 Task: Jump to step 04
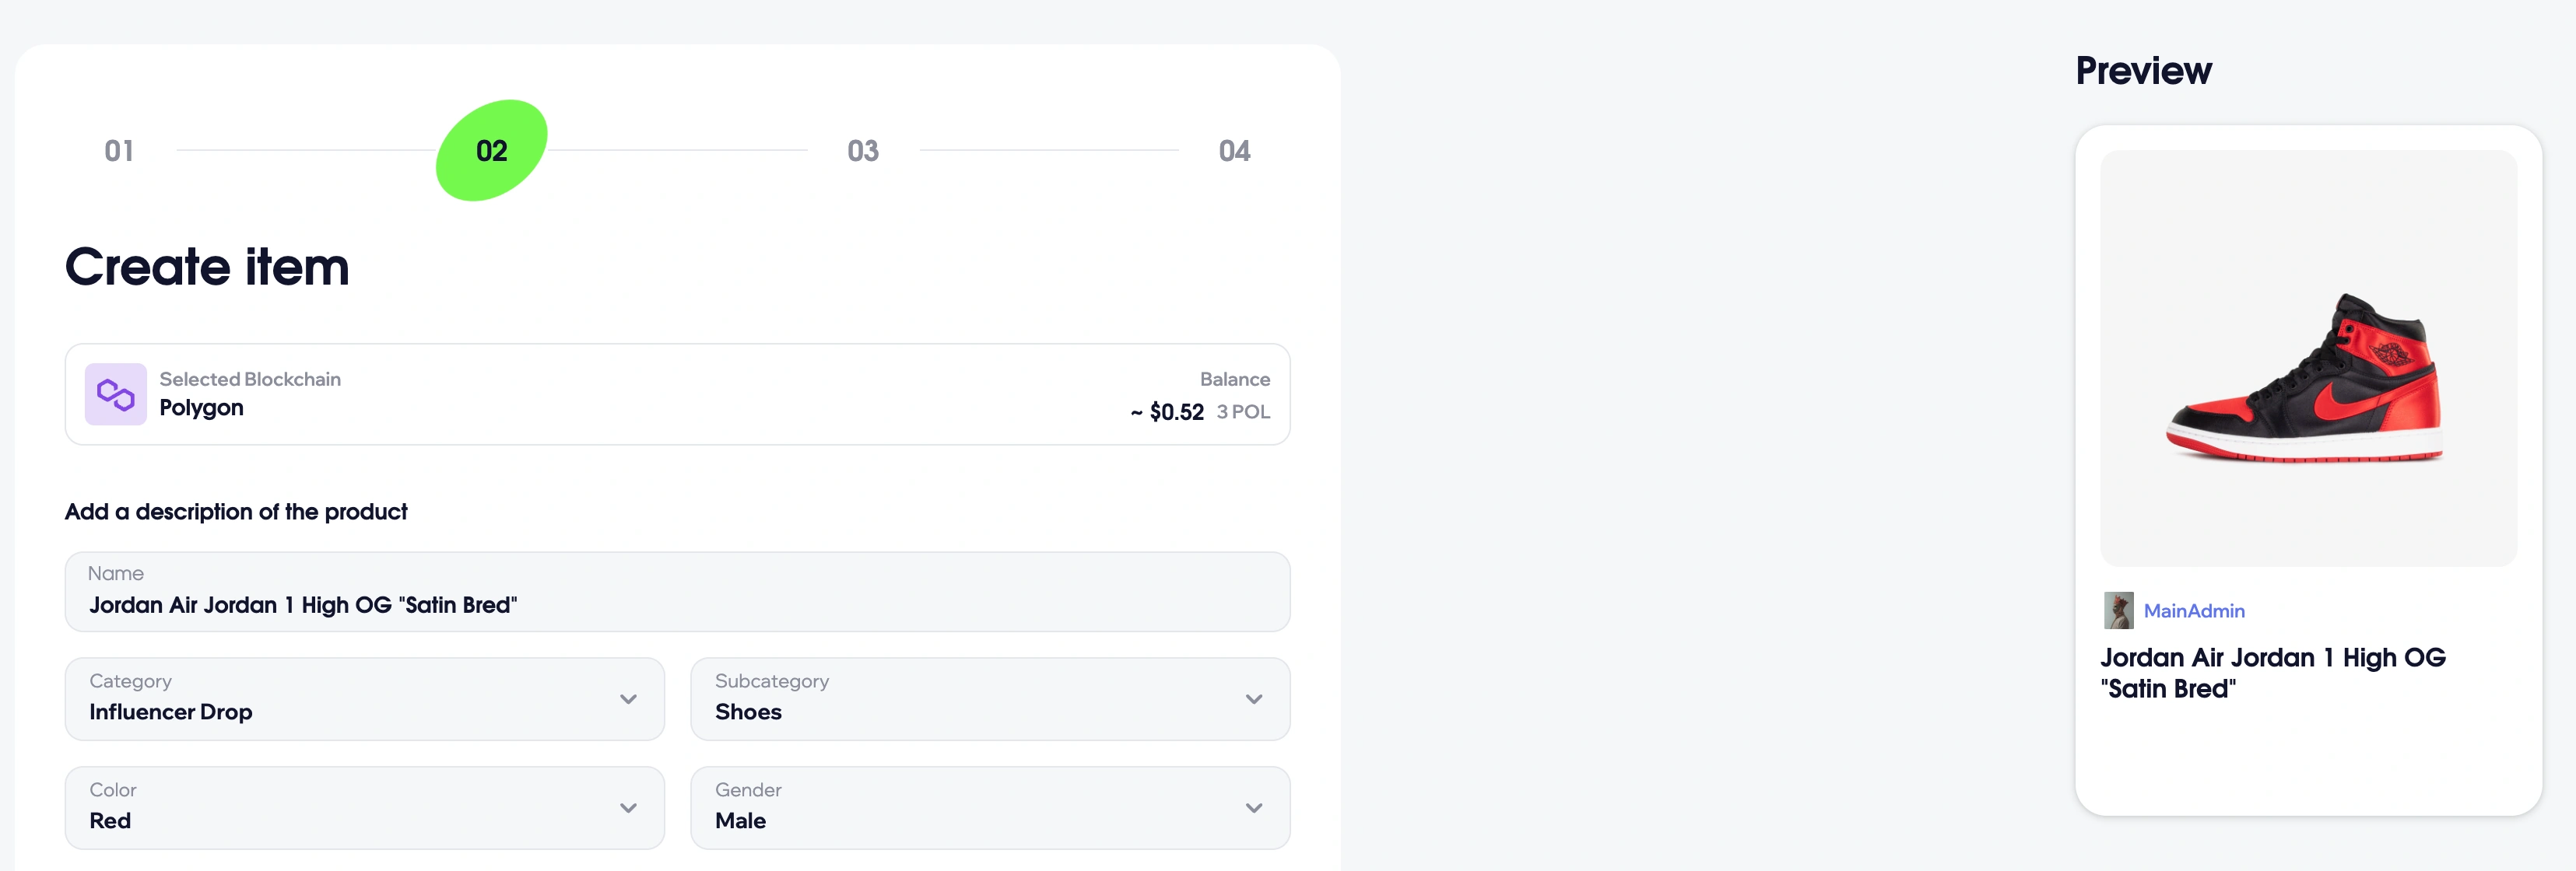coord(1234,151)
